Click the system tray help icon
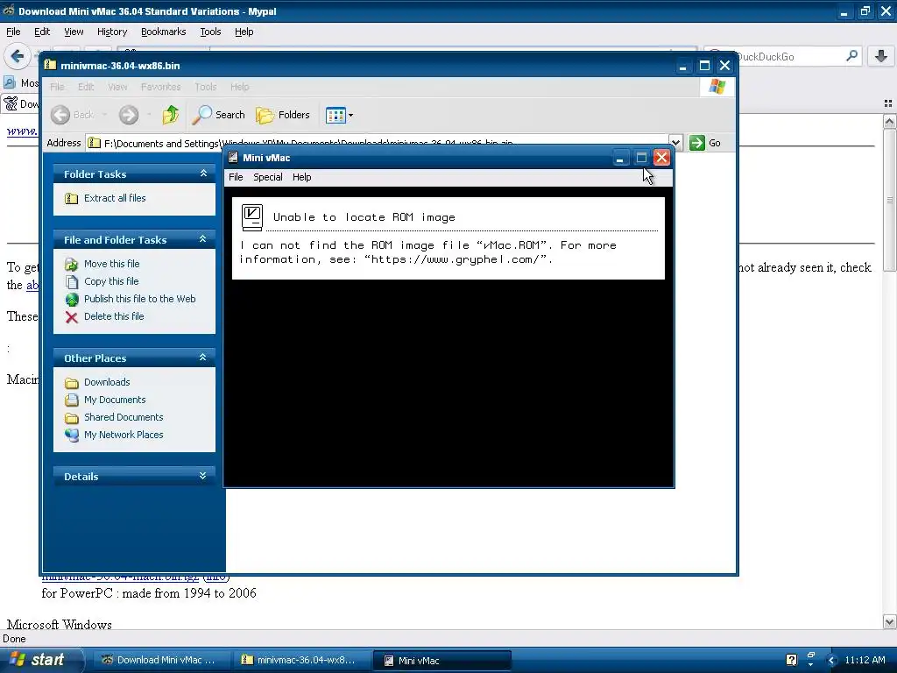 click(x=791, y=661)
